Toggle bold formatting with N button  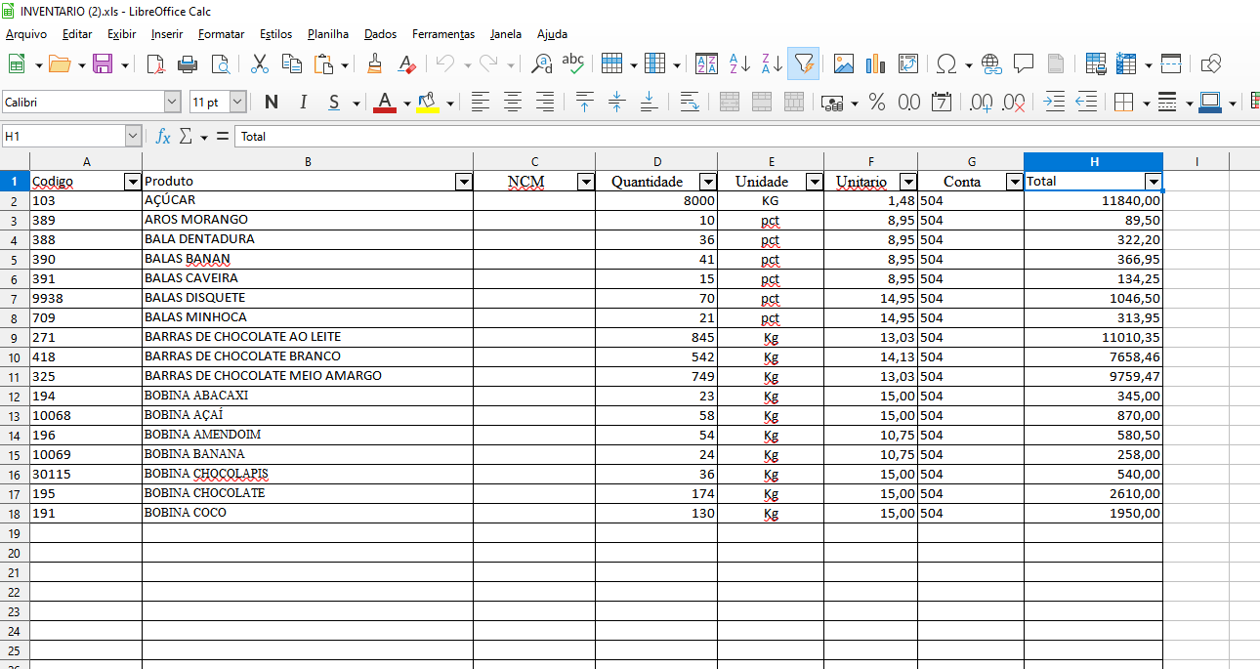[272, 103]
